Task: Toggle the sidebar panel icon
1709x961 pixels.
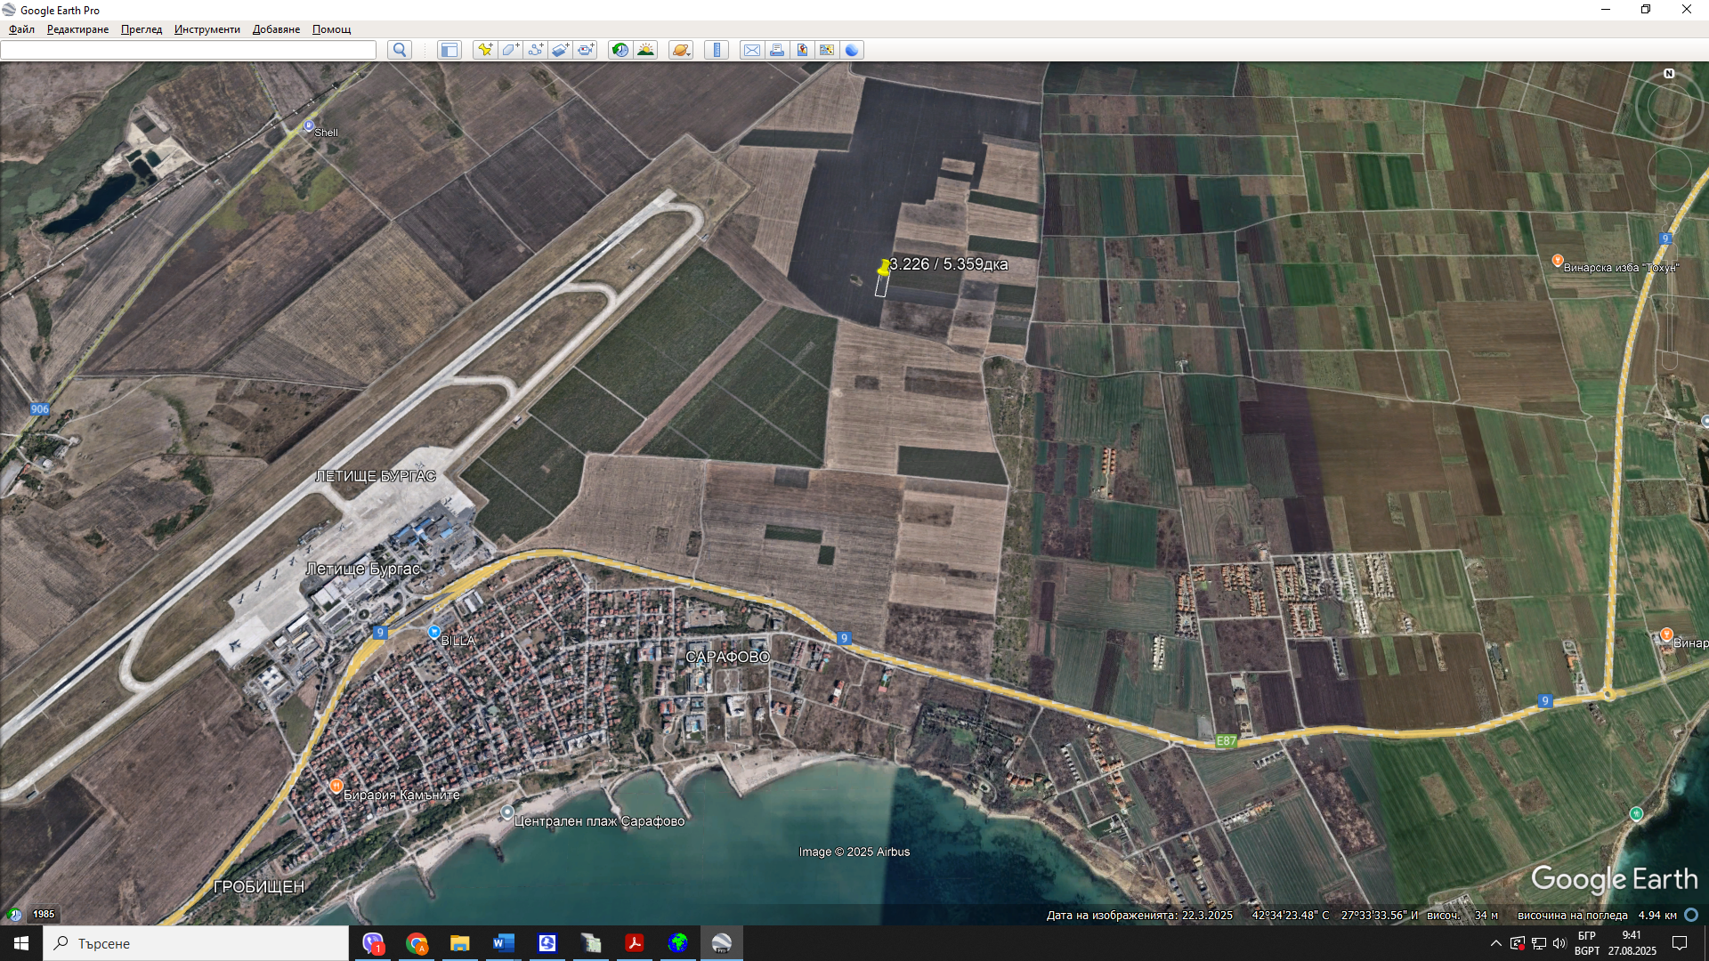Action: [x=450, y=50]
